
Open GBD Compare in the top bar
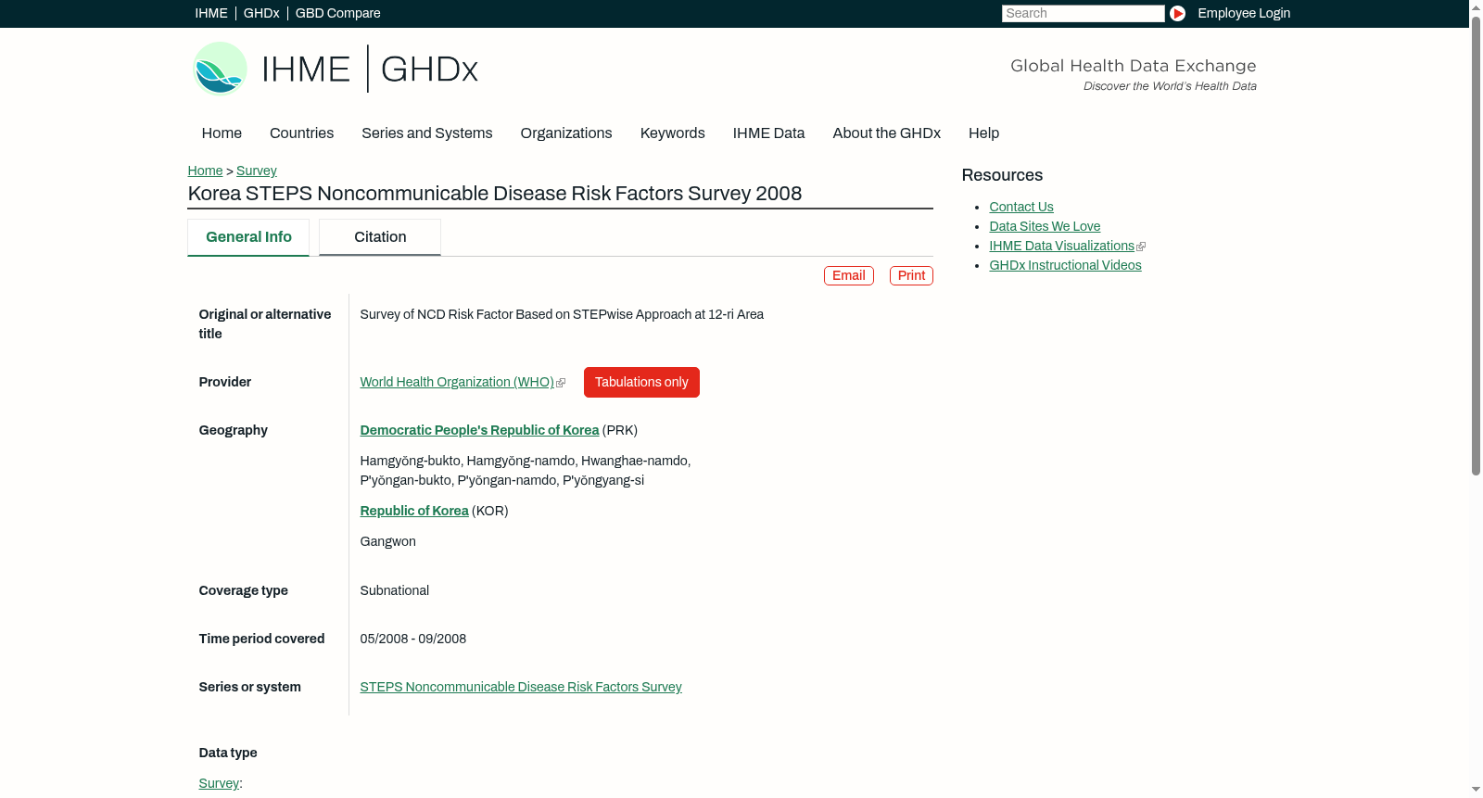coord(338,13)
